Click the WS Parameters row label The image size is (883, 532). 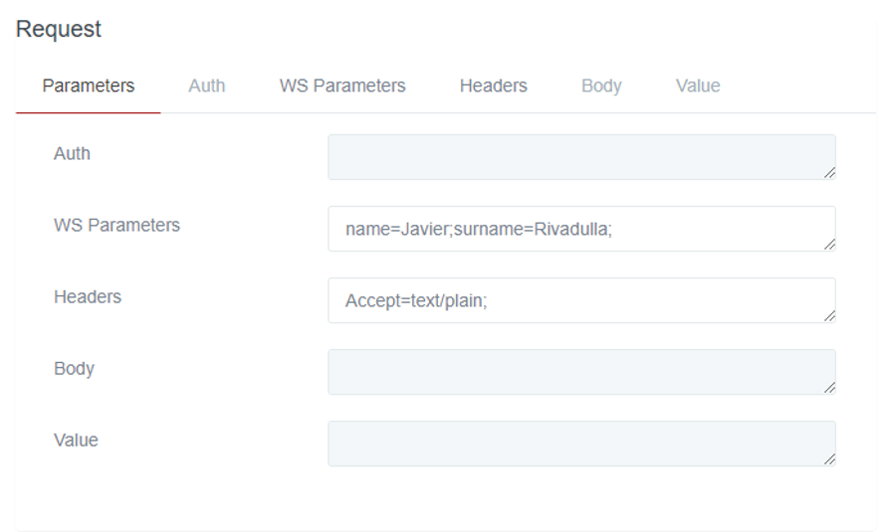click(116, 225)
